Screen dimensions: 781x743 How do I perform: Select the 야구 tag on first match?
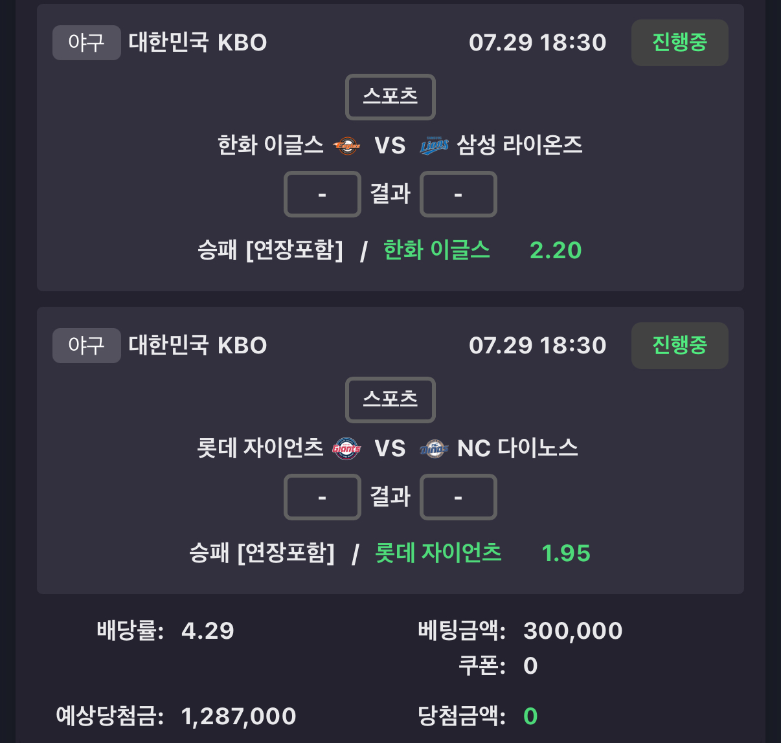click(x=87, y=43)
